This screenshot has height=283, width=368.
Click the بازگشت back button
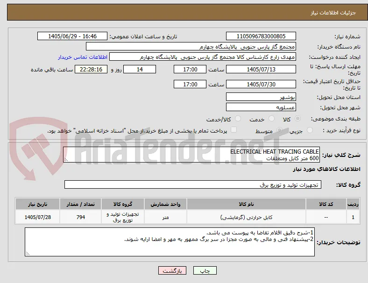tap(172, 270)
